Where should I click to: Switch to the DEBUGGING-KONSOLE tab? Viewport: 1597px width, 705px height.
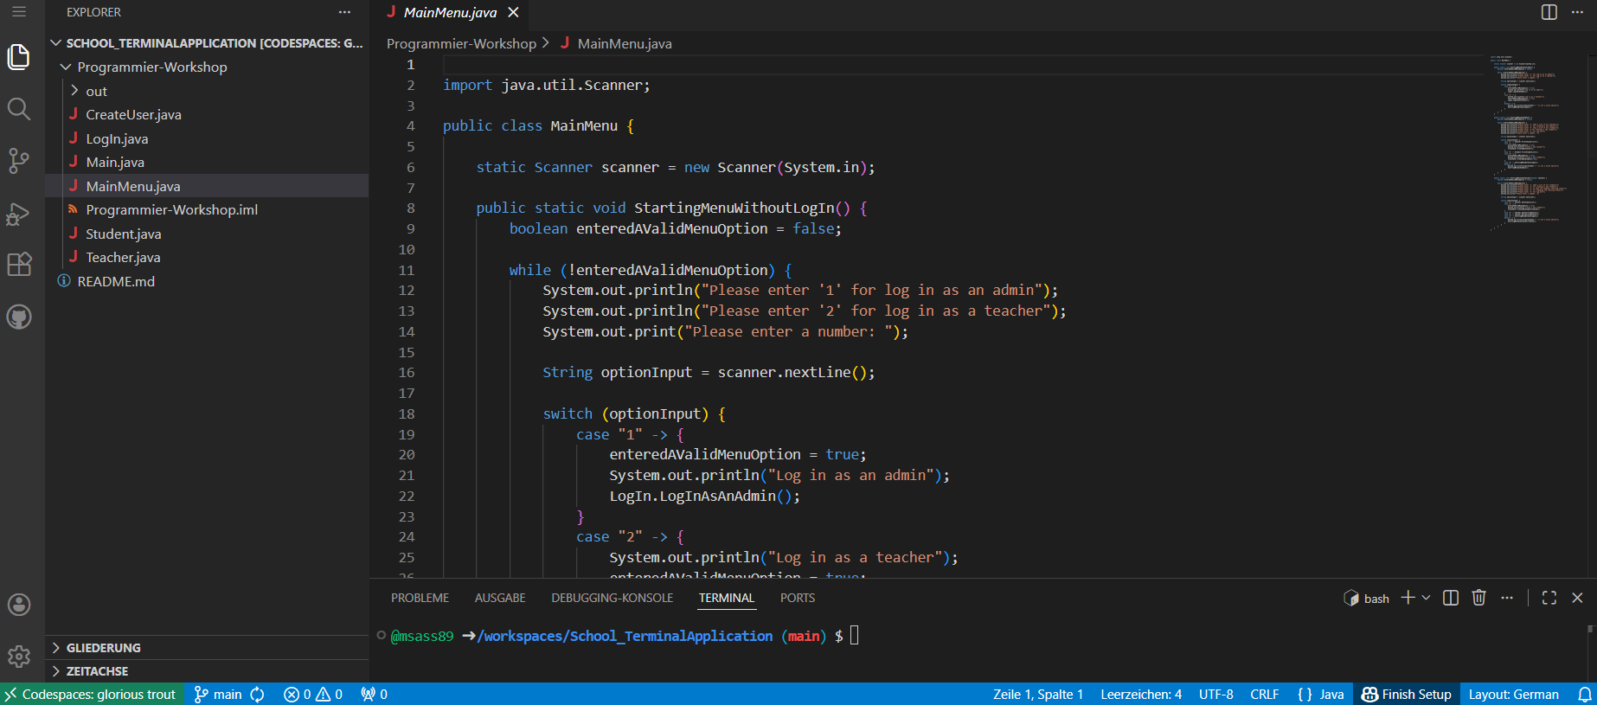tap(612, 598)
